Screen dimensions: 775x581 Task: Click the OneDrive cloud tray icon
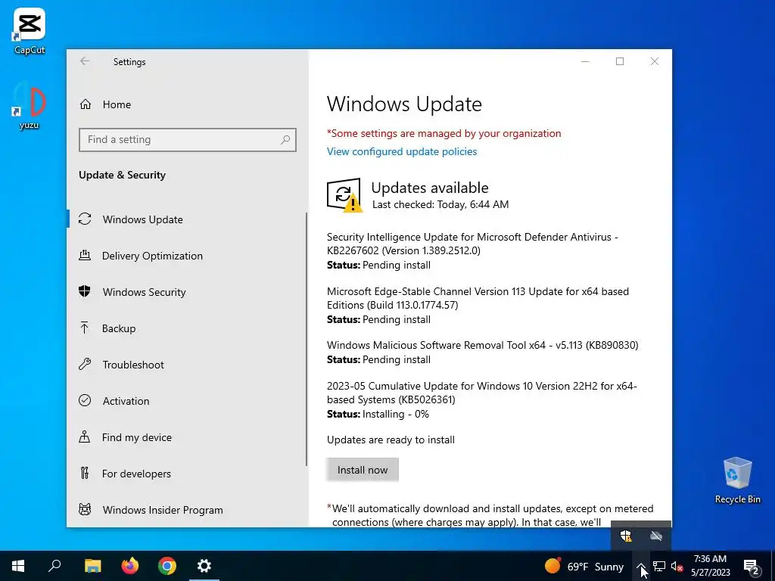click(656, 536)
